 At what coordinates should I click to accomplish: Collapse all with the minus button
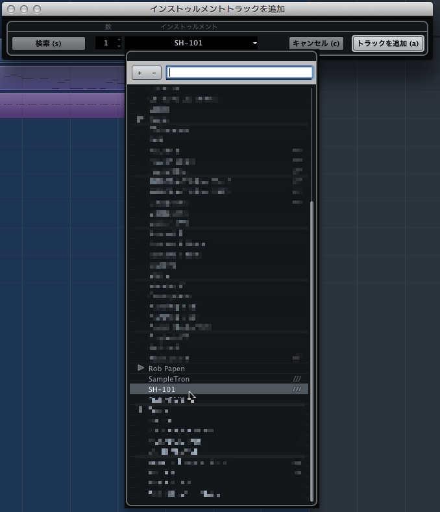(154, 73)
